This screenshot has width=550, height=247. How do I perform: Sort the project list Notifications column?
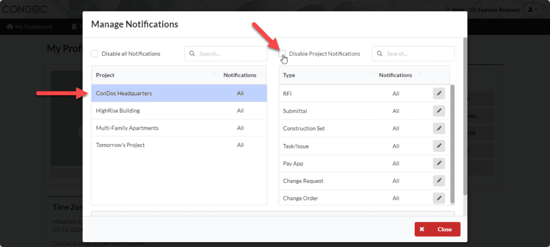(240, 75)
